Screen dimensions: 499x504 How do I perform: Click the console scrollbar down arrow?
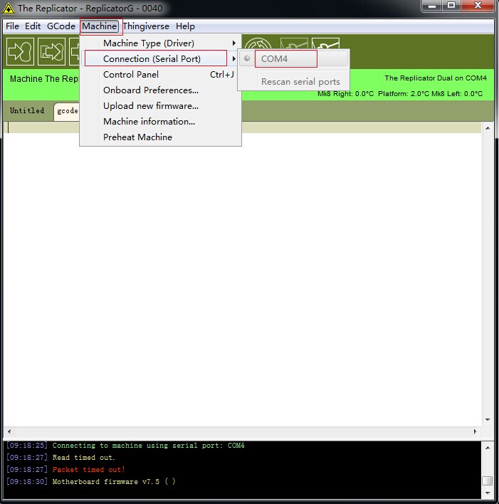[x=488, y=493]
